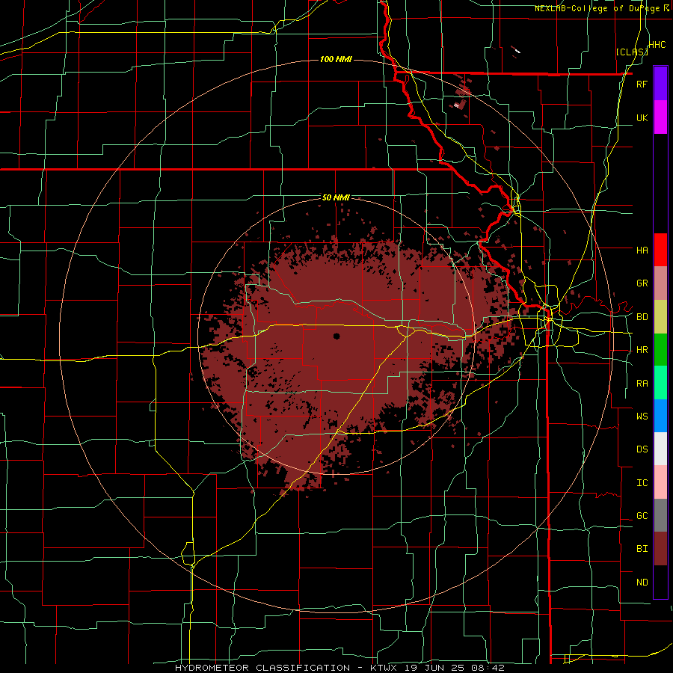Click the IC pink legend swatch
The width and height of the screenshot is (673, 673).
click(x=660, y=482)
